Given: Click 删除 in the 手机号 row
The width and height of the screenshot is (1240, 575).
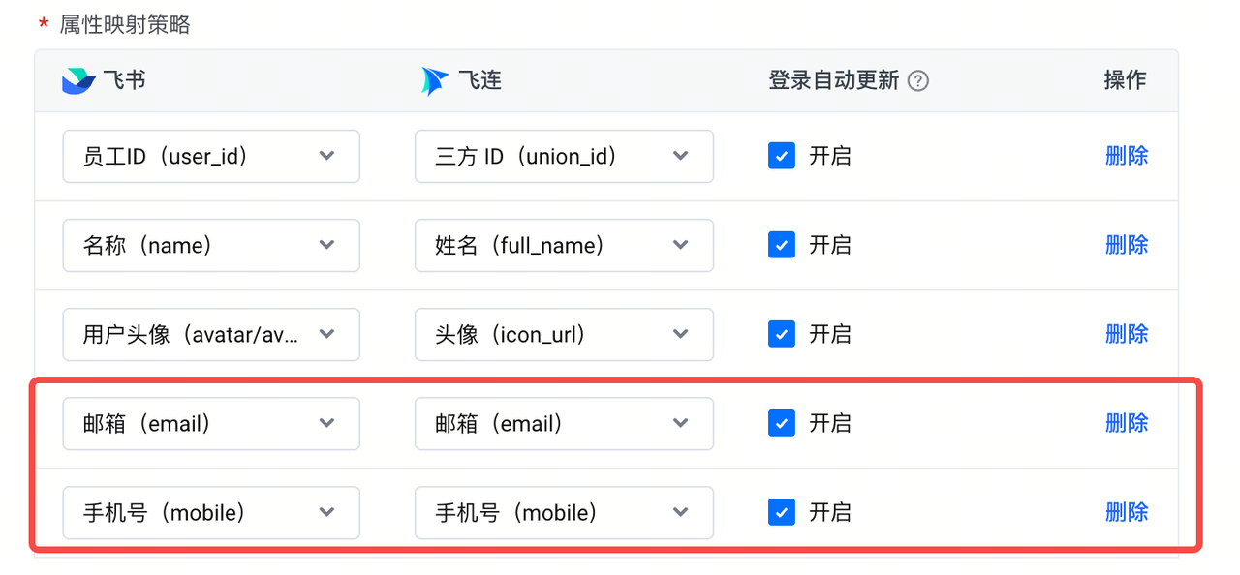Looking at the screenshot, I should pyautogui.click(x=1127, y=512).
